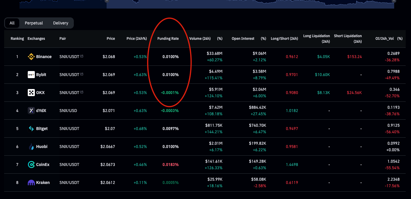This screenshot has height=199, width=411.
Task: Open the Bitget exchange name link
Action: coord(42,129)
